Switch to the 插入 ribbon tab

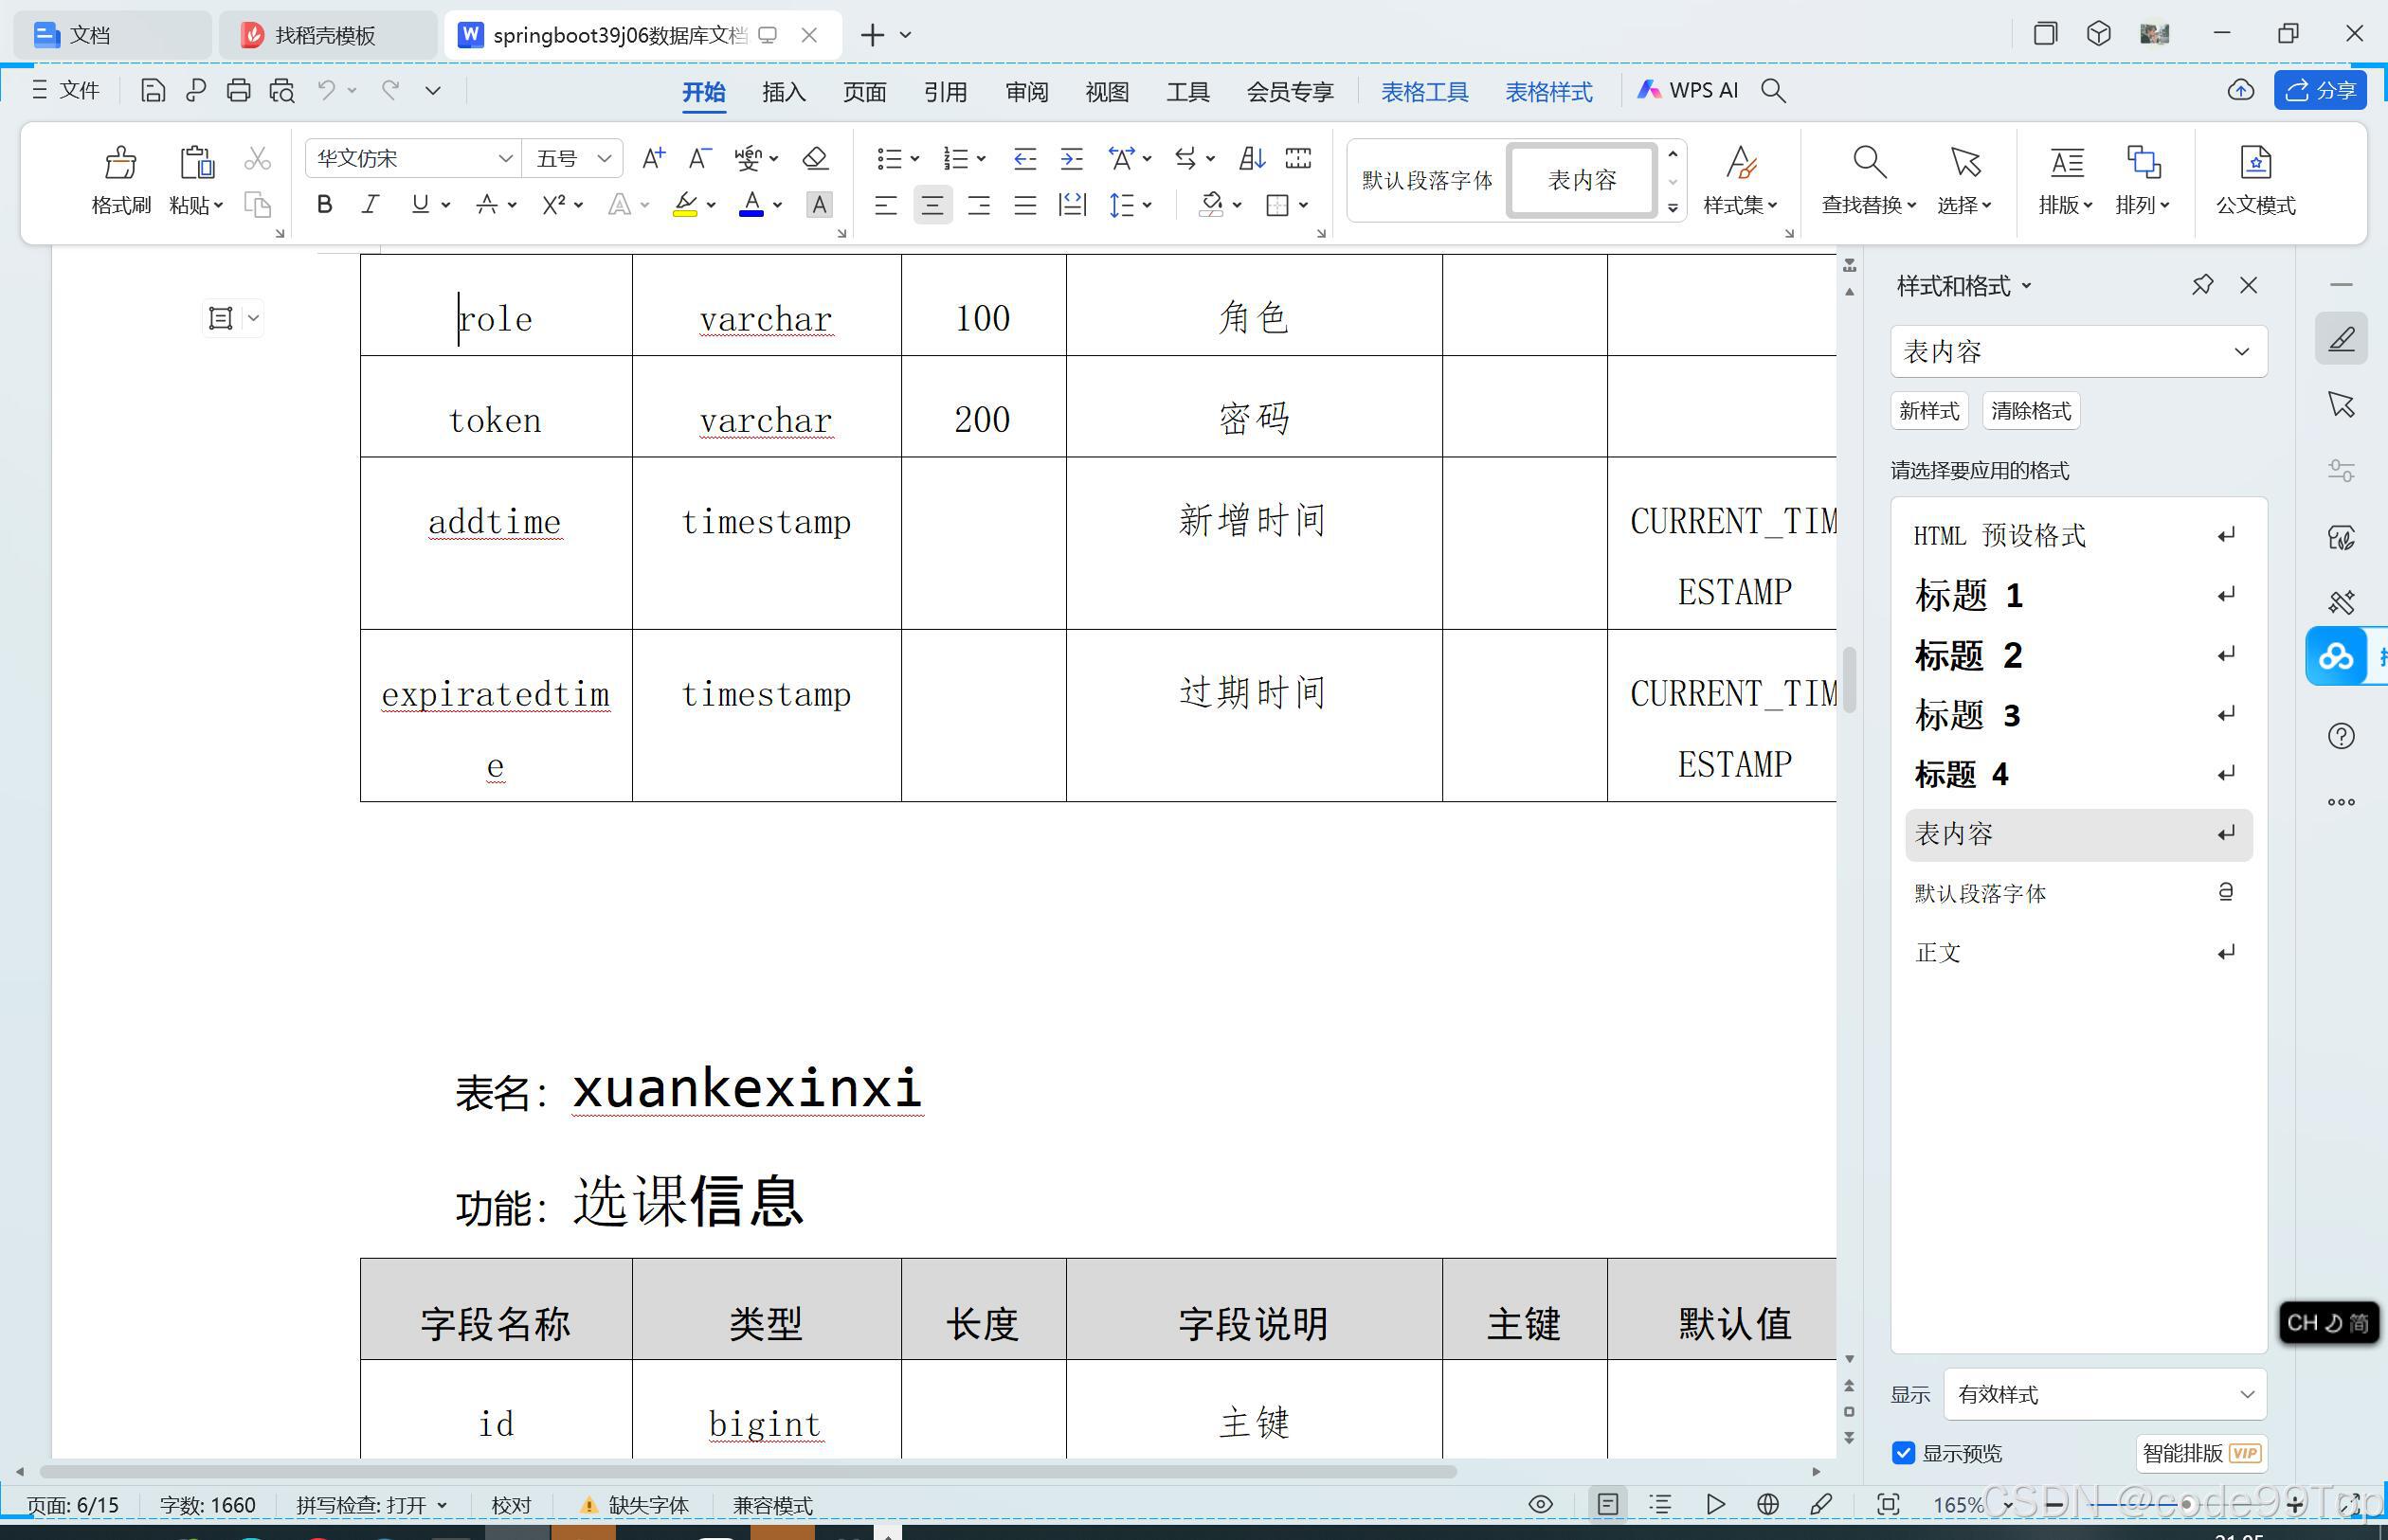pos(784,92)
